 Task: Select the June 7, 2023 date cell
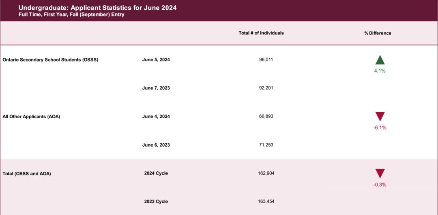coord(156,88)
